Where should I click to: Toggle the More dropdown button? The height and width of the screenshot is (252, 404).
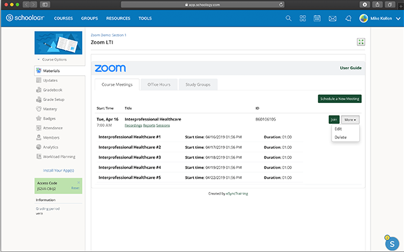click(350, 119)
